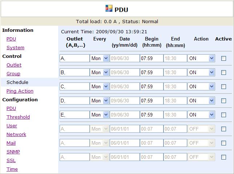Tick the Active checkbox for outlet C row

tap(223, 86)
